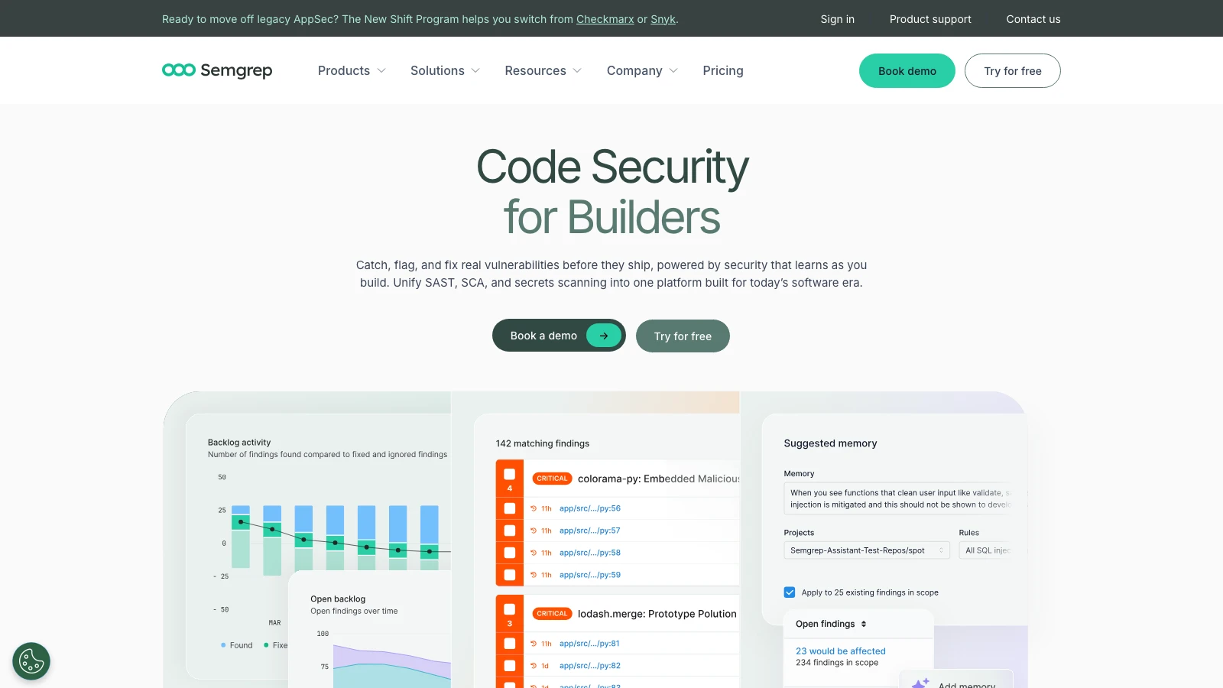
Task: Click history icon beside app/src/.../py:56
Action: pyautogui.click(x=534, y=508)
